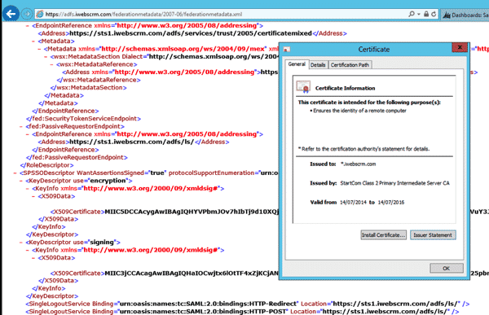Click the closing /RoleDescriptor tag

(46, 165)
